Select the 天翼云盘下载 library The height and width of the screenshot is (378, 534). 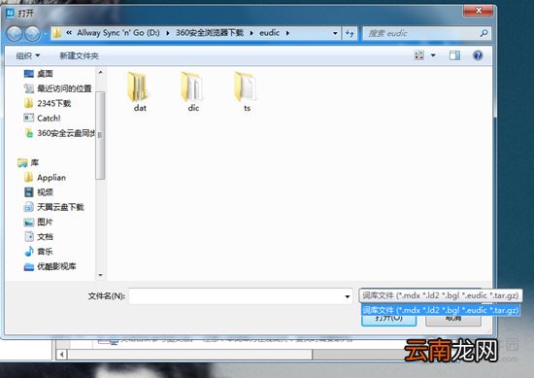pyautogui.click(x=53, y=207)
